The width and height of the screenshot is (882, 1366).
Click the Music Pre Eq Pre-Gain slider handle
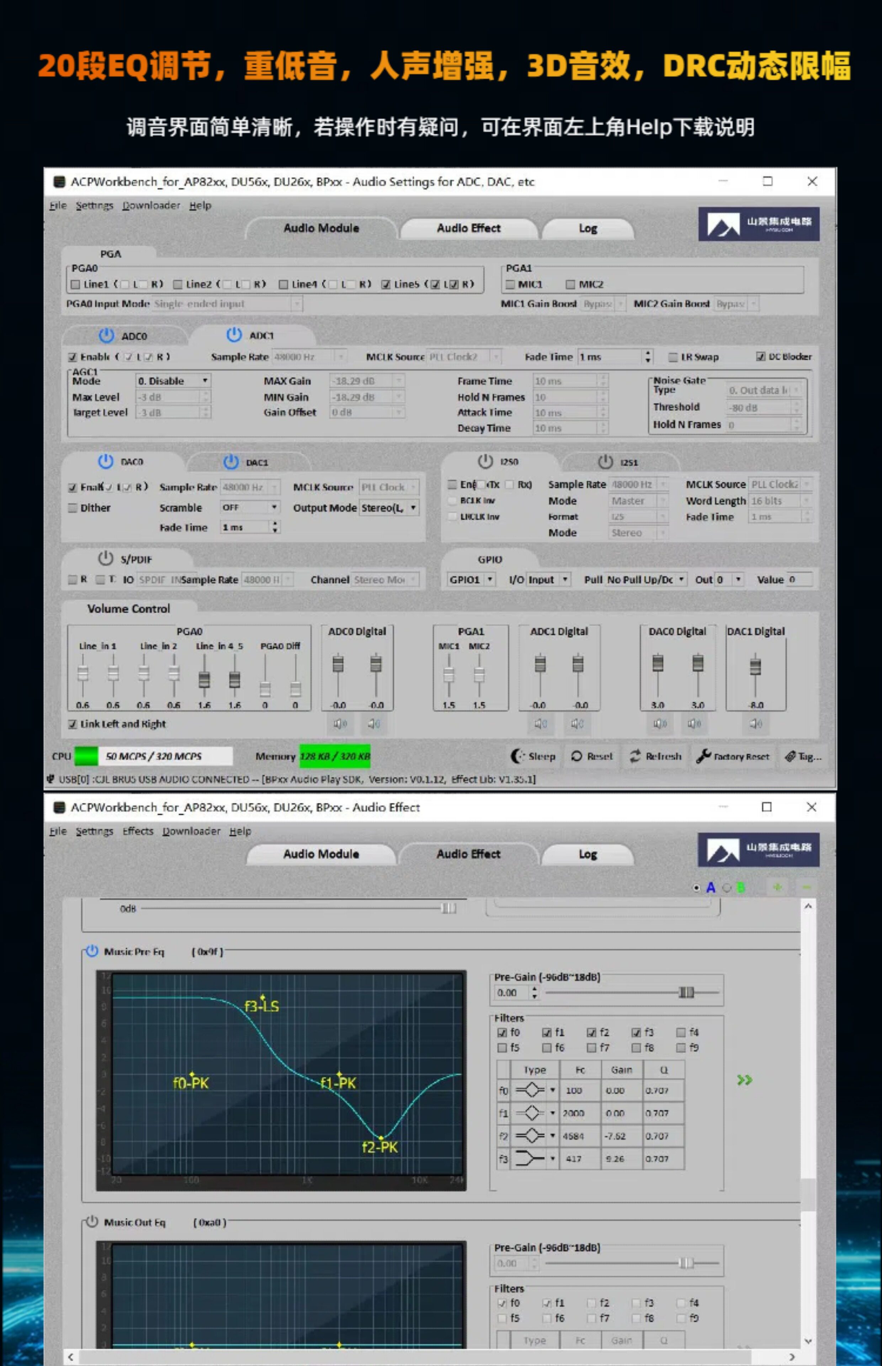[x=686, y=992]
